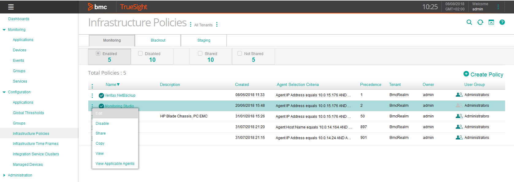Open Infrastructure Policies in sidebar
This screenshot has height=182, width=514.
point(31,134)
